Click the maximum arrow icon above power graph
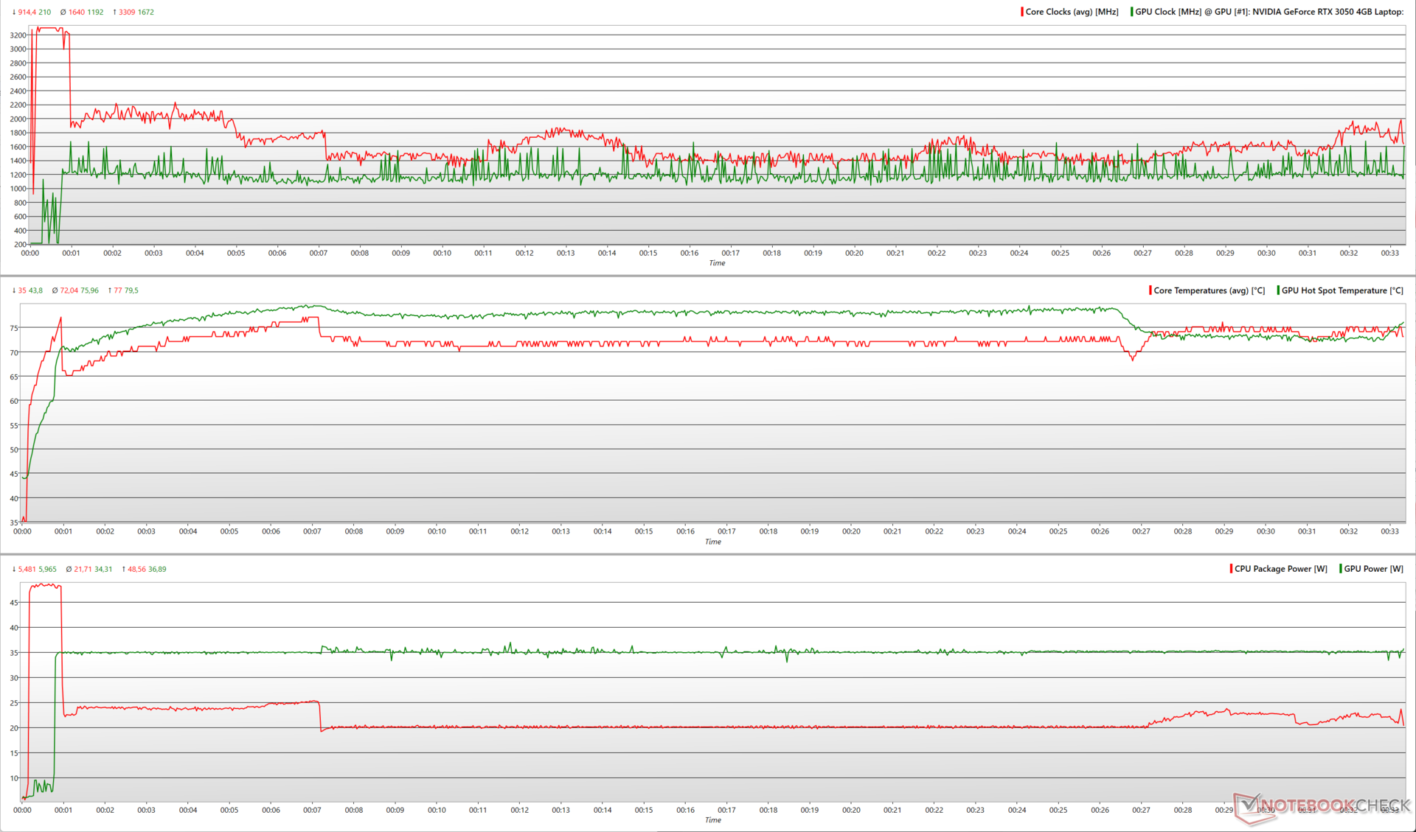Viewport: 1416px width, 832px height. [x=123, y=569]
